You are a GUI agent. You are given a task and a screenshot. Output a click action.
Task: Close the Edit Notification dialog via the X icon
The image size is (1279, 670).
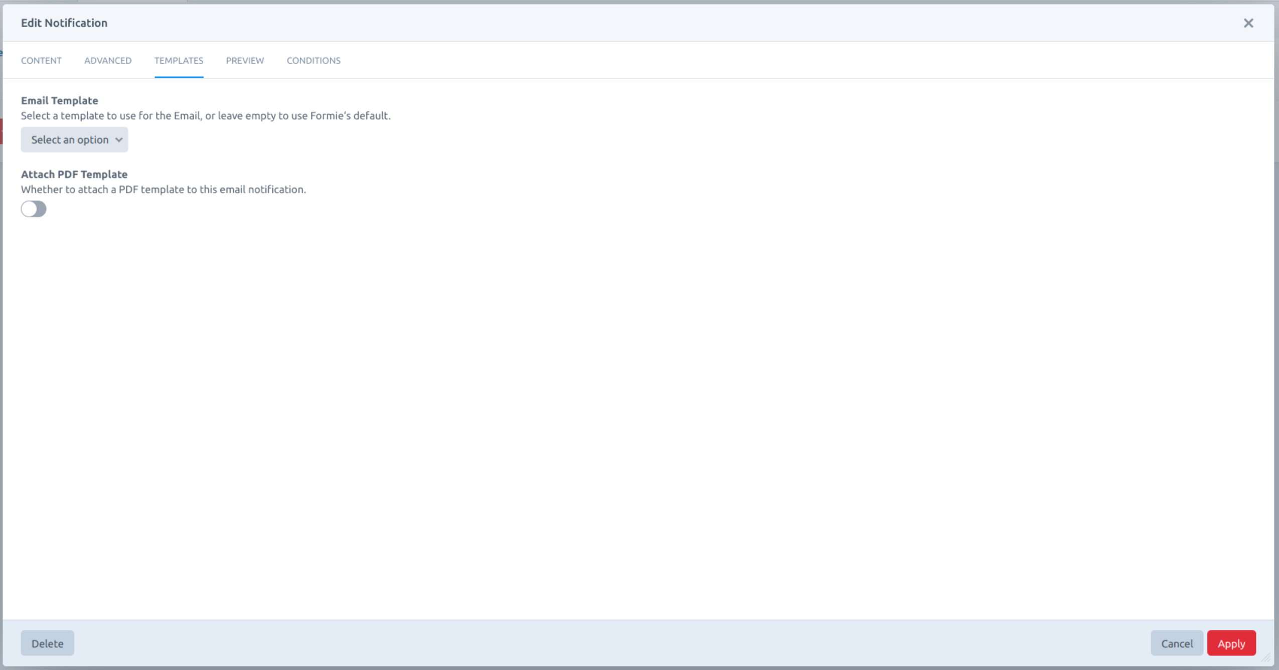[1249, 23]
